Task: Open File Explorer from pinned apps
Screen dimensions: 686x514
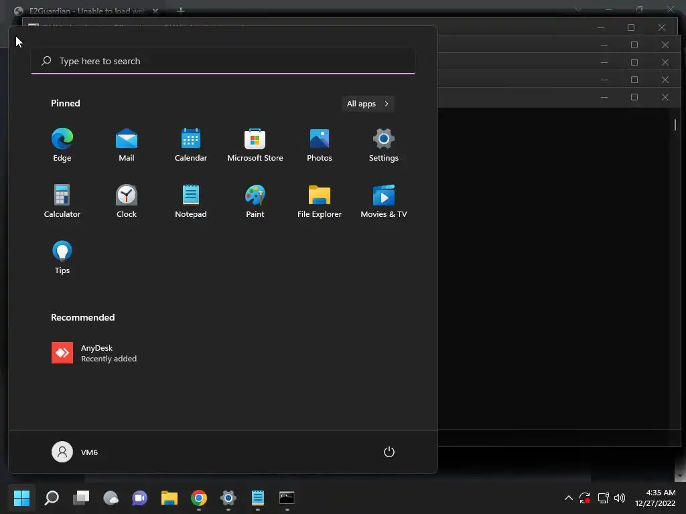Action: (320, 201)
